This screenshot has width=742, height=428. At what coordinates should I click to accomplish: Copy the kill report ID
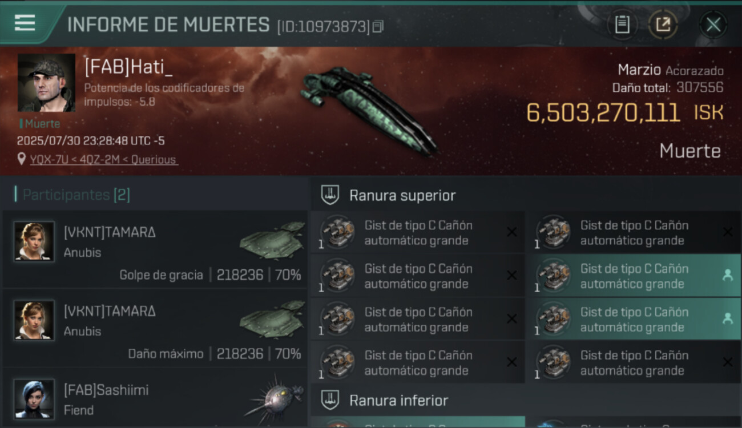378,27
